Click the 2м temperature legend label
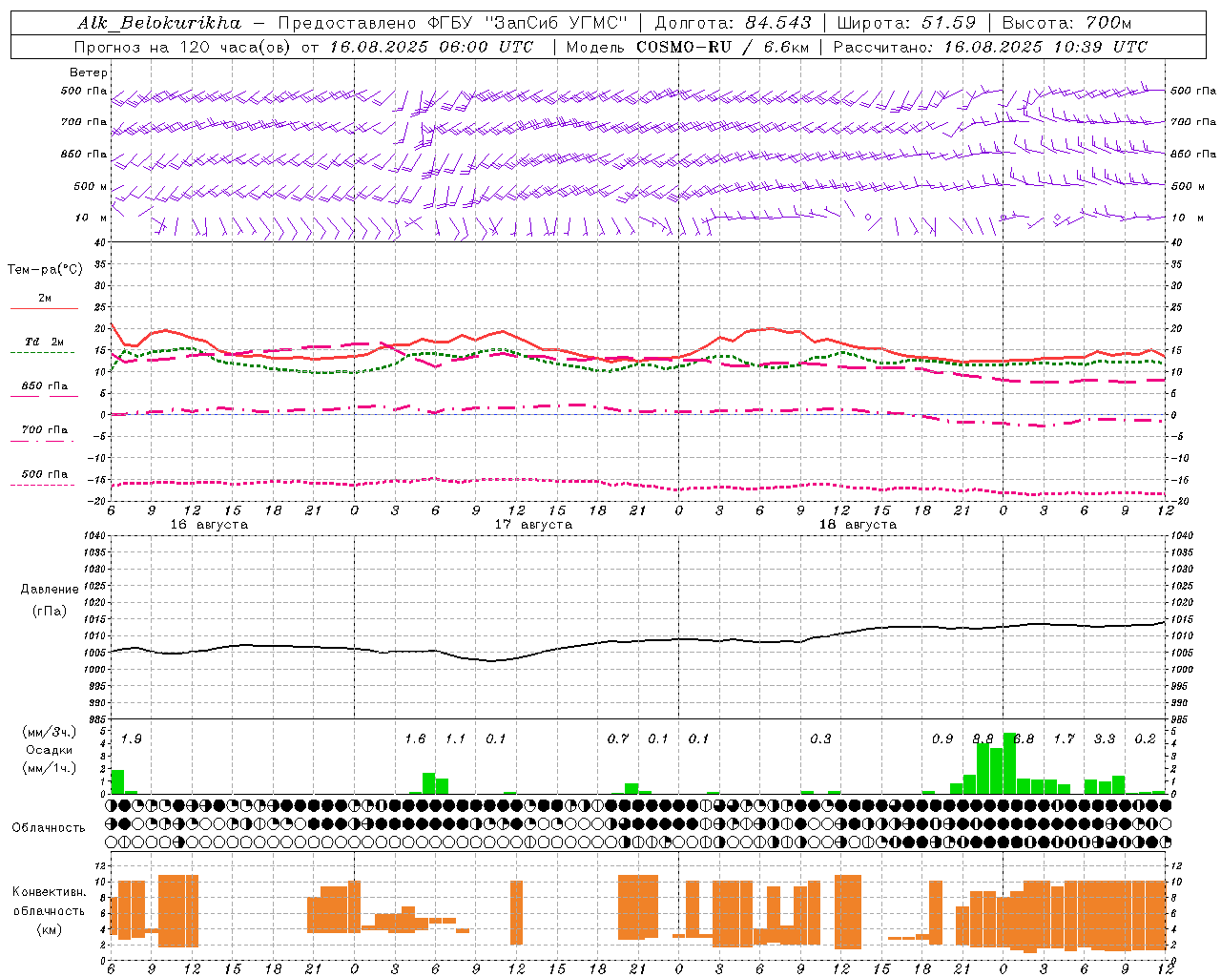Screen dimensions: 1221x977 click(45, 299)
